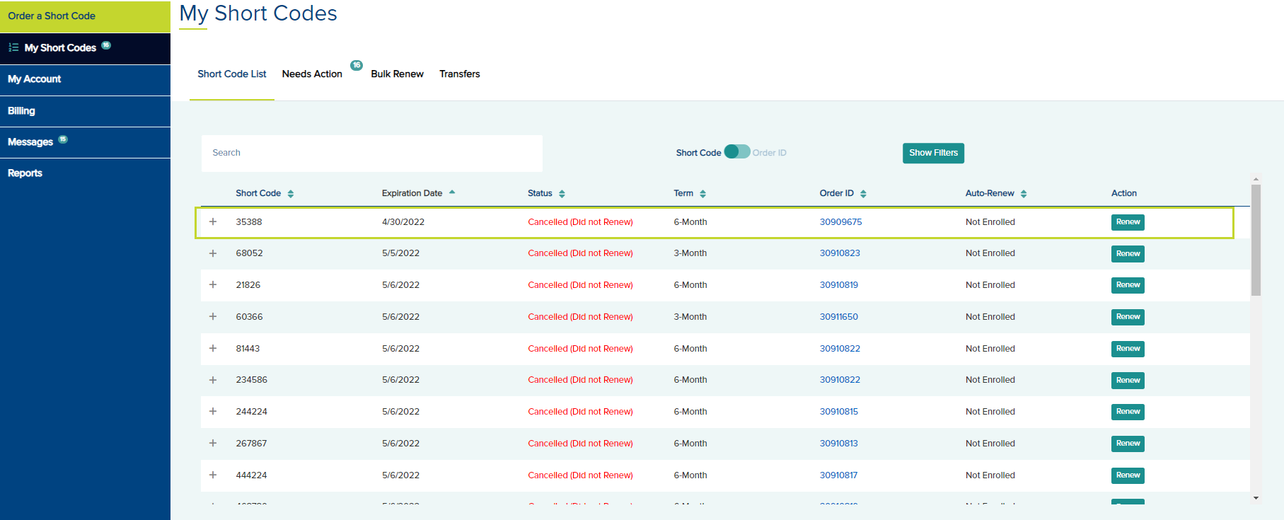Show the filters panel
This screenshot has width=1284, height=520.
(932, 153)
